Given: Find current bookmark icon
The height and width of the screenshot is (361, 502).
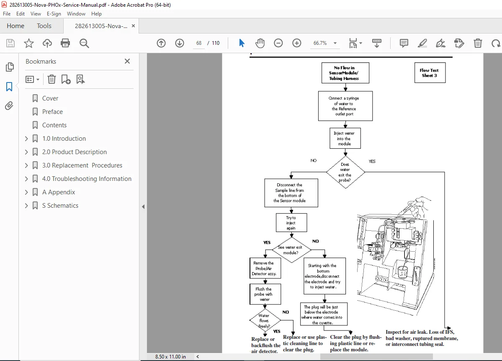Looking at the screenshot, I should [x=80, y=79].
